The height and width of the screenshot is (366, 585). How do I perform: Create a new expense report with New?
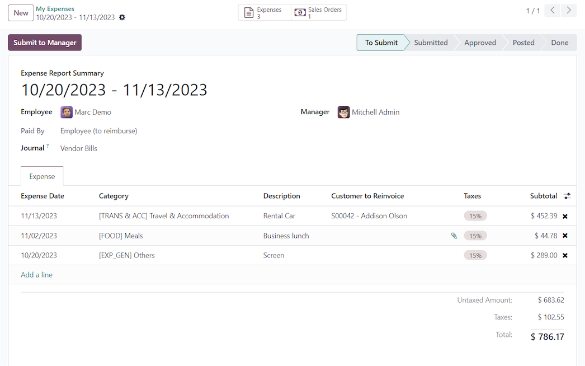20,12
